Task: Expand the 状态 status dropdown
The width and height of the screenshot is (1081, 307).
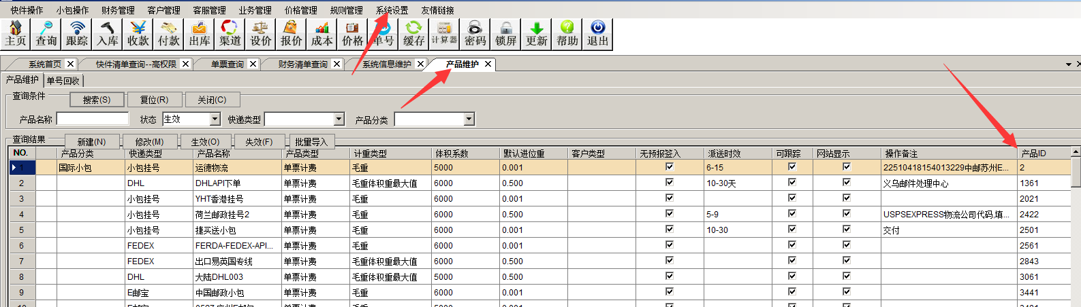Action: (x=215, y=120)
